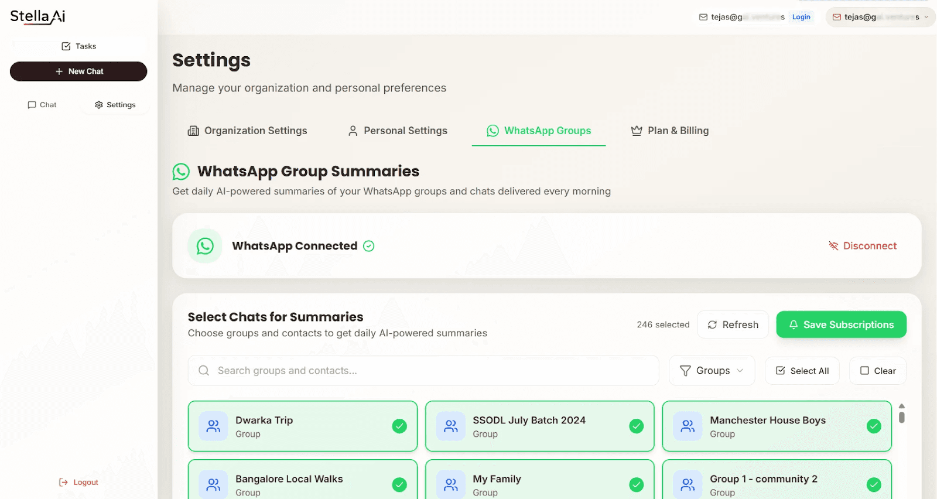Open the Tasks section in sidebar

coord(79,46)
